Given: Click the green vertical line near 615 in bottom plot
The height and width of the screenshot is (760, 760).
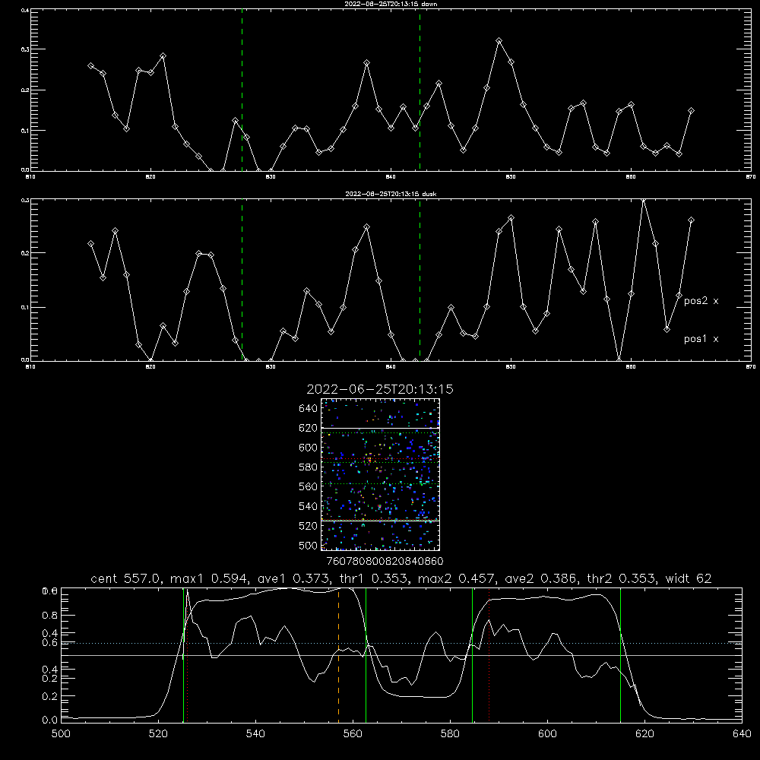Looking at the screenshot, I should click(620, 655).
